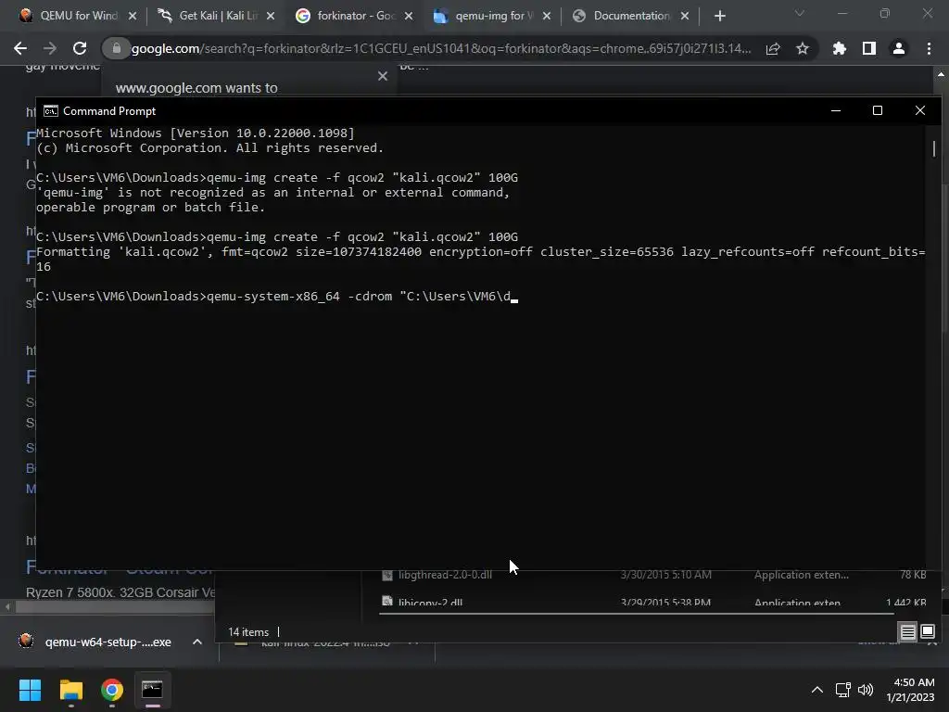Switch to the qemu-img for Windows tab
949x712 pixels.
[x=484, y=16]
